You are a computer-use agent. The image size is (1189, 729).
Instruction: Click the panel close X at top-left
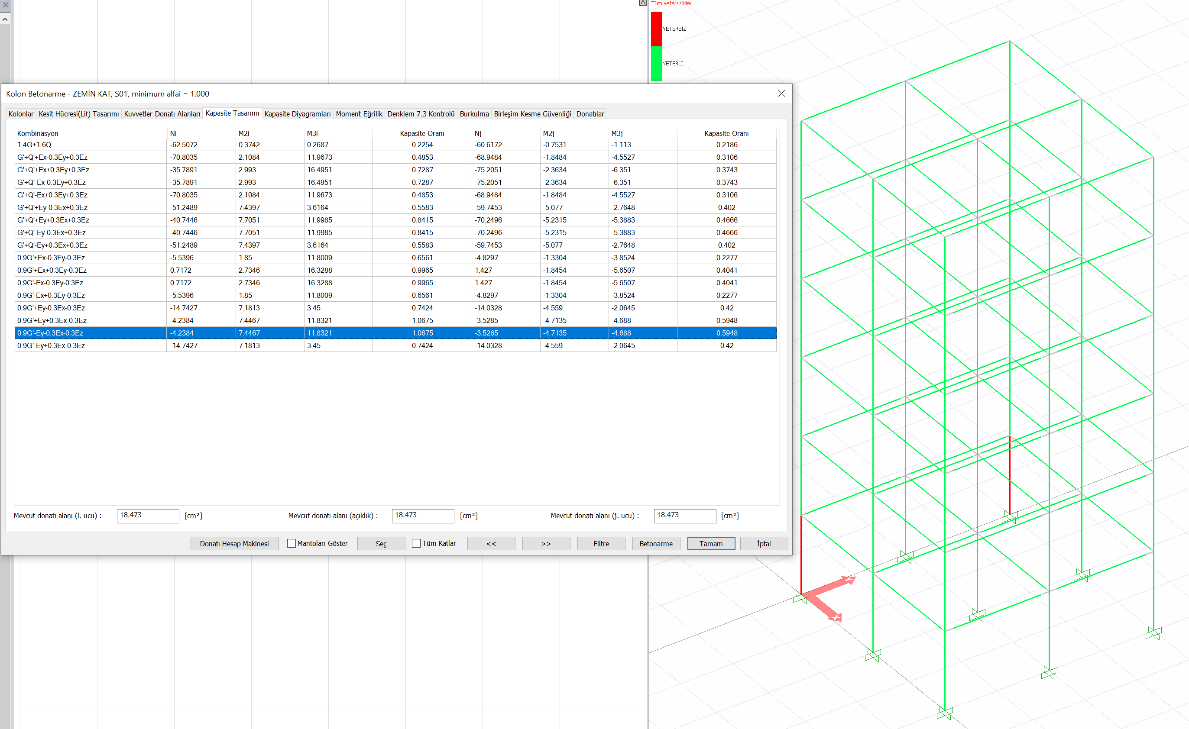click(x=5, y=4)
